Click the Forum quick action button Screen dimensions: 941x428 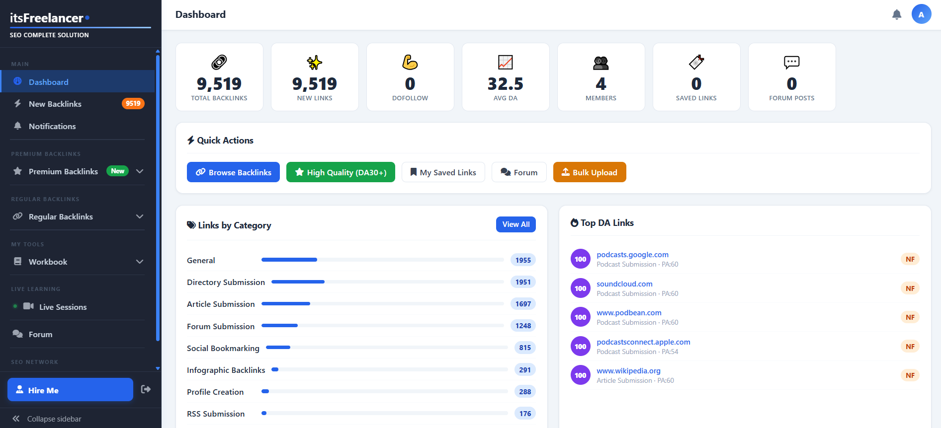click(x=519, y=172)
